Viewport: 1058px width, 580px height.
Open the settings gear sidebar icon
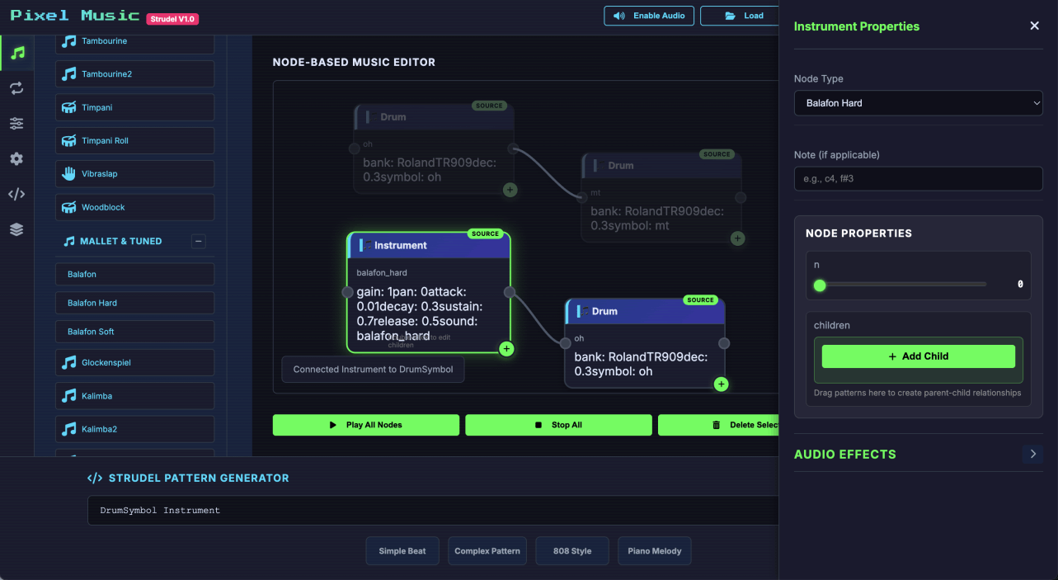click(x=16, y=159)
